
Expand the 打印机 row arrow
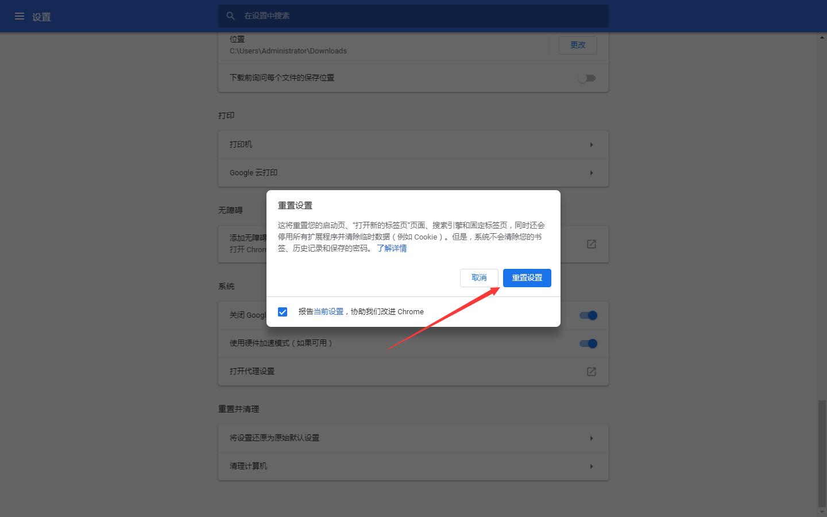coord(591,145)
